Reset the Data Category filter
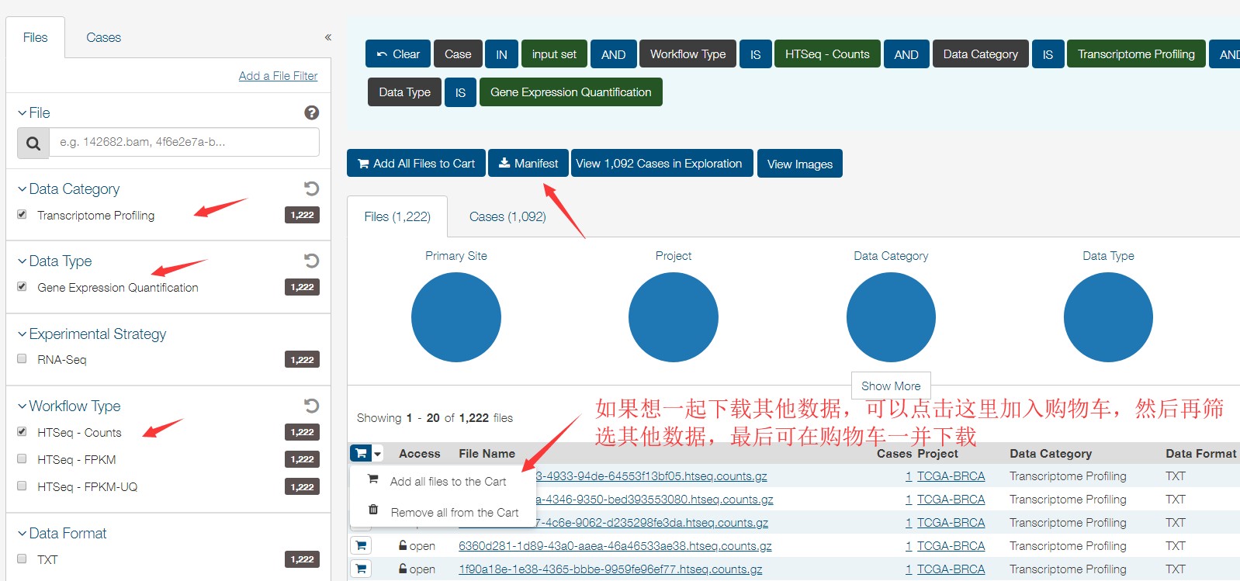The image size is (1240, 581). coord(311,188)
